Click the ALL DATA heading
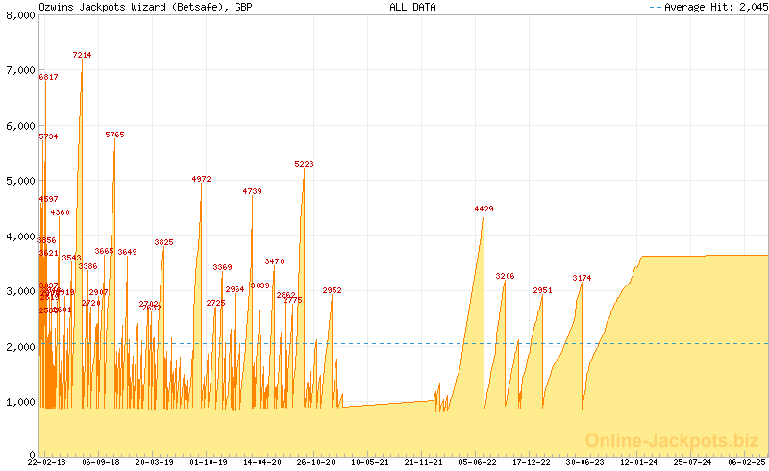Viewport: 769px width, 471px height. click(412, 7)
